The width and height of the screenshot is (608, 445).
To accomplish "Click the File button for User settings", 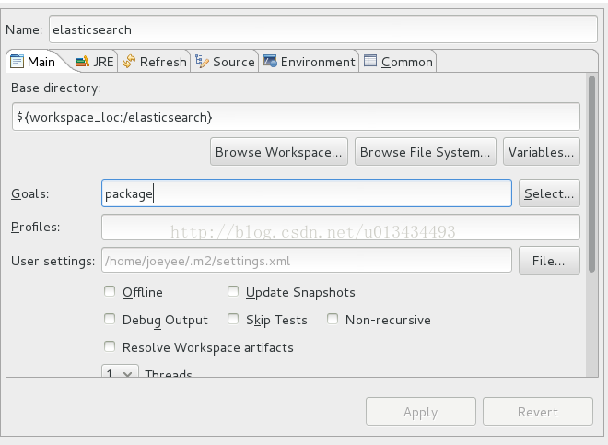I will coord(549,261).
